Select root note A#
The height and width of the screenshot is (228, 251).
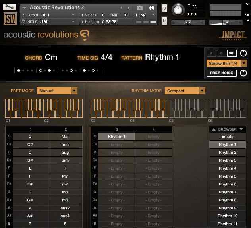[30, 216]
